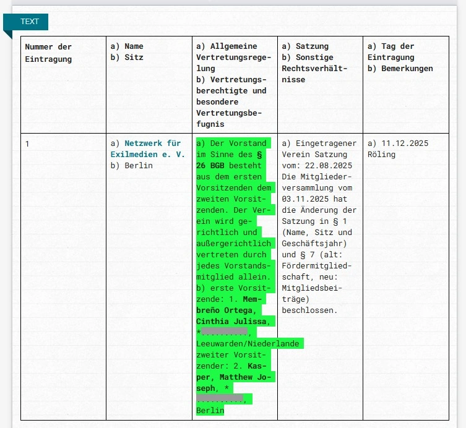This screenshot has width=466, height=428.
Task: Select the 'Tag der Eintragung' header cell
Action: coord(406,85)
